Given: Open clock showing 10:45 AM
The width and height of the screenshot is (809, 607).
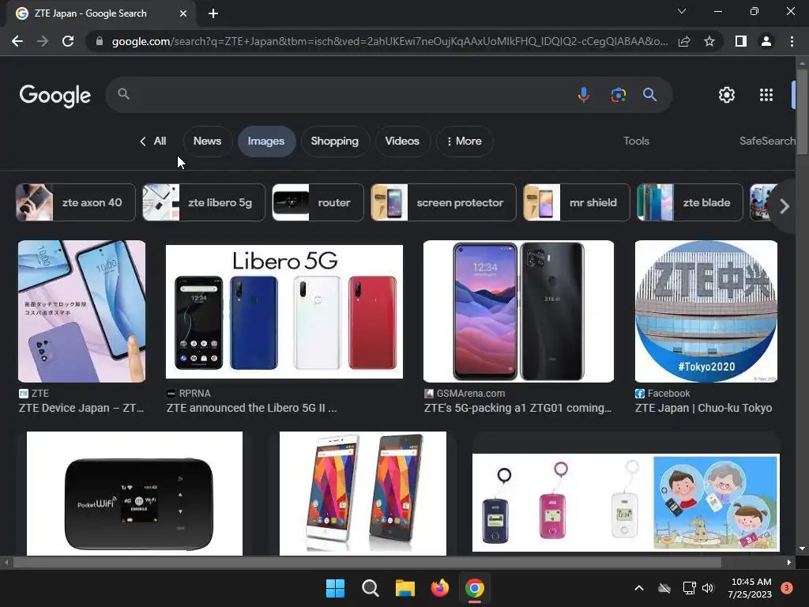Looking at the screenshot, I should 751,588.
